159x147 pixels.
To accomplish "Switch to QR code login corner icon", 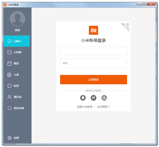I will tap(126, 27).
